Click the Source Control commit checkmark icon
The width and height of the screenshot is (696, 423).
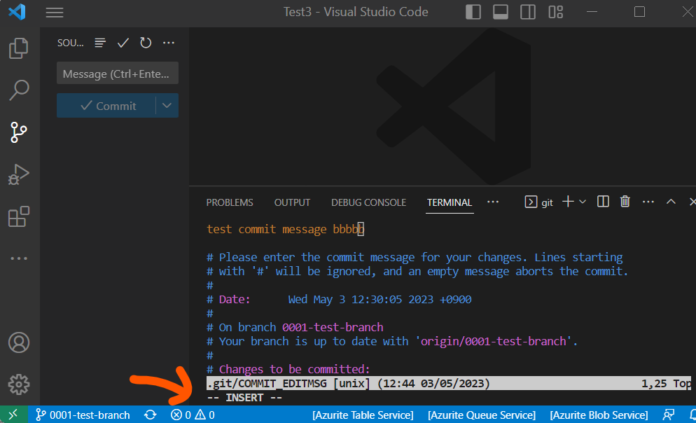click(x=123, y=43)
